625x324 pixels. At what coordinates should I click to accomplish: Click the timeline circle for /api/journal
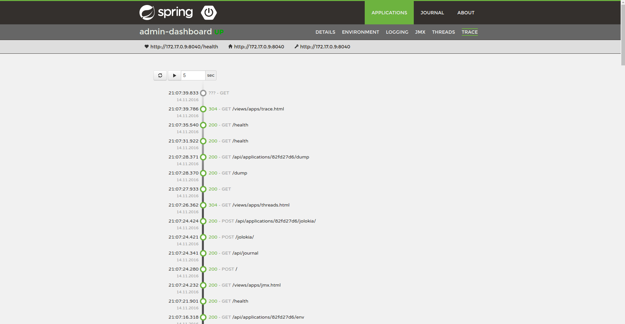pyautogui.click(x=203, y=253)
